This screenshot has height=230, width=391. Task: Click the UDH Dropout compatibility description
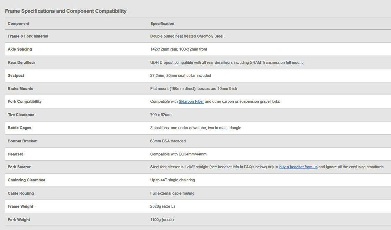[226, 63]
